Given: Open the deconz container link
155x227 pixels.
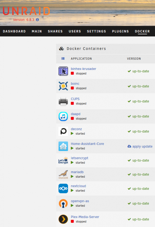Looking at the screenshot, I should 76,129.
